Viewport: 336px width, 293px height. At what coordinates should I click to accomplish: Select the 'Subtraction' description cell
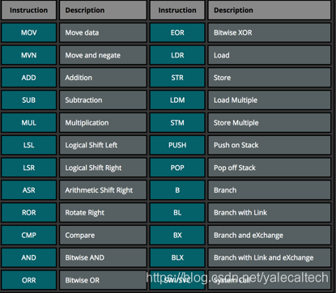pos(103,100)
